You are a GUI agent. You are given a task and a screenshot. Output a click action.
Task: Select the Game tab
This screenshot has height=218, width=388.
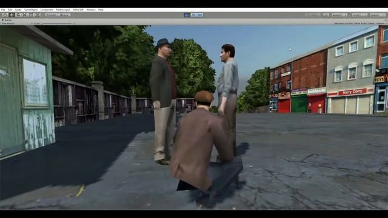7,20
